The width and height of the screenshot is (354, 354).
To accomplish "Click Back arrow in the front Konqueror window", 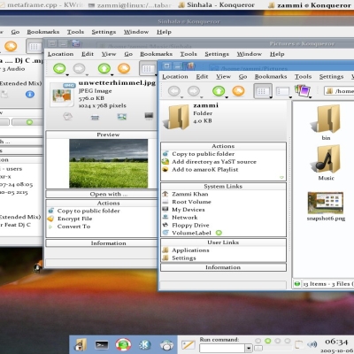I will [174, 91].
